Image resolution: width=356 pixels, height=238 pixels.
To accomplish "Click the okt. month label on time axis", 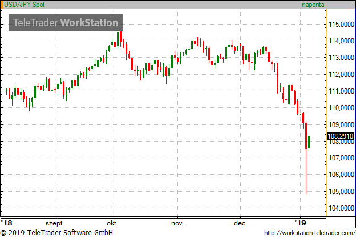I will (x=112, y=223).
